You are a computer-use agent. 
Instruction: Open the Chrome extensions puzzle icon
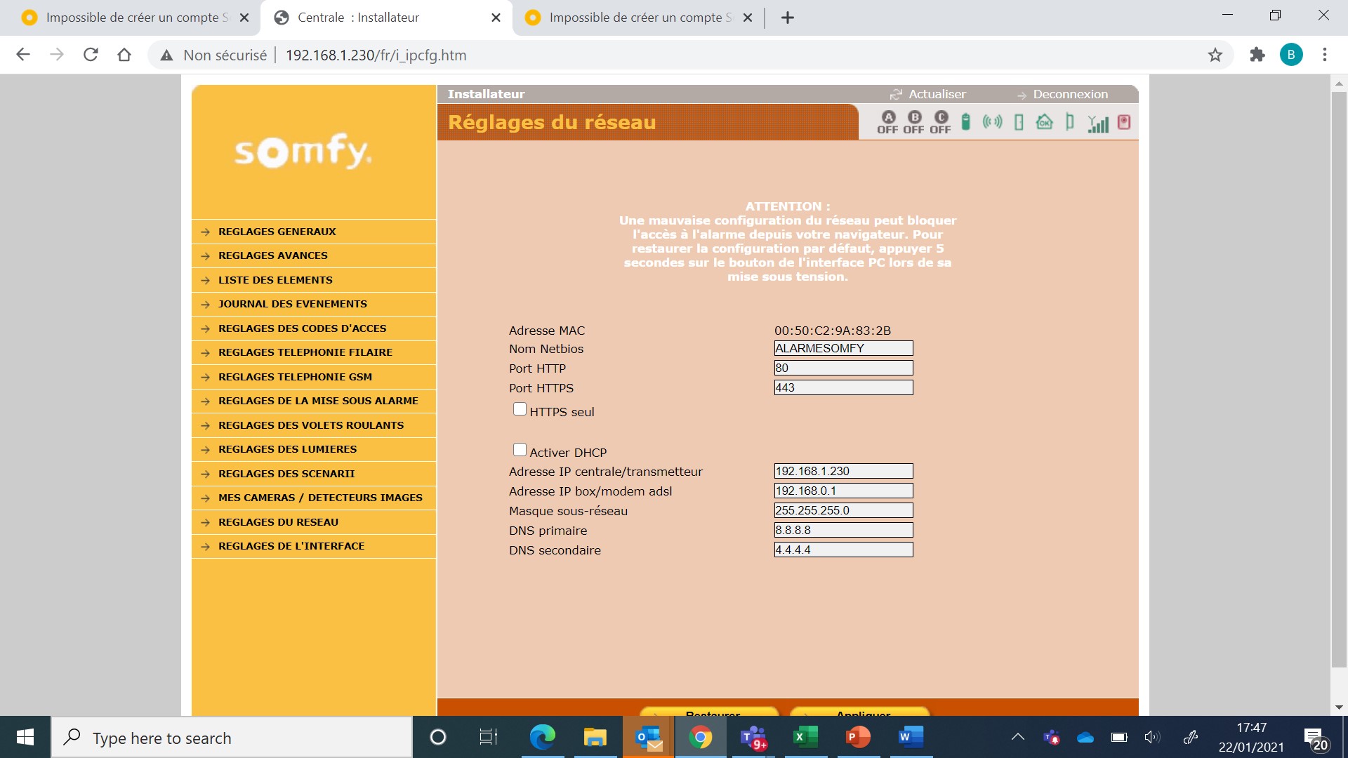[x=1257, y=55]
